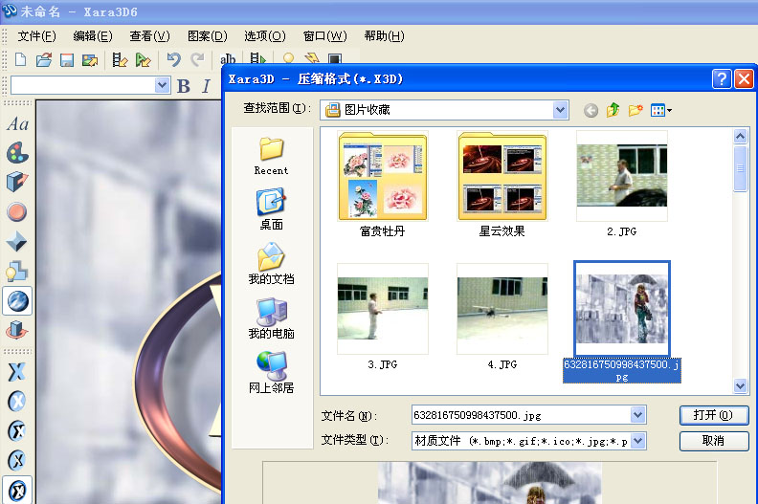Image resolution: width=758 pixels, height=504 pixels.
Task: Open the 选项(O) menu
Action: [265, 36]
